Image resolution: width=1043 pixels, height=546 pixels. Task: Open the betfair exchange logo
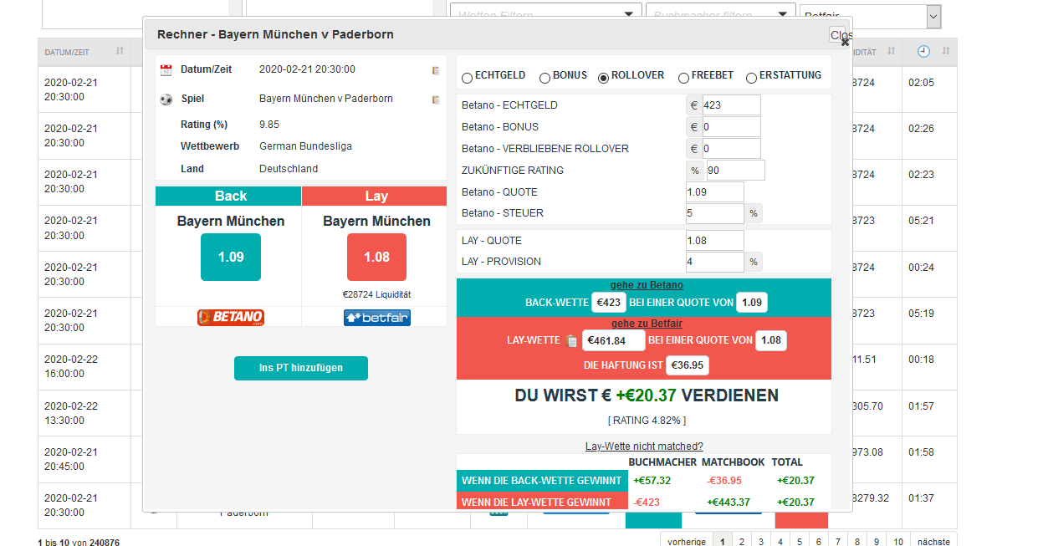pyautogui.click(x=377, y=318)
